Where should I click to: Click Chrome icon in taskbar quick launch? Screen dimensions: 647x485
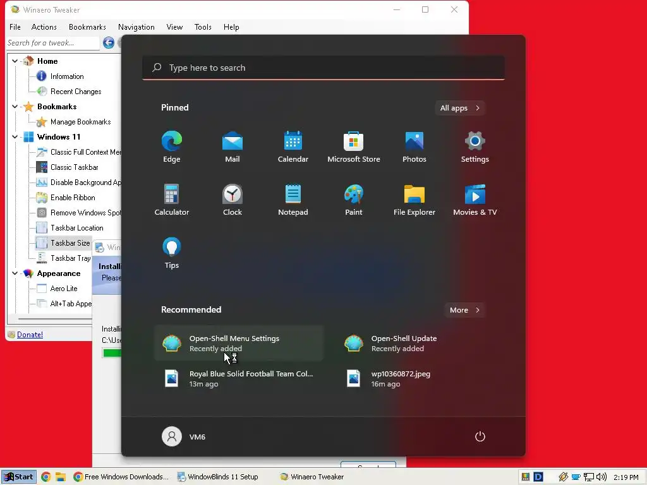[45, 477]
